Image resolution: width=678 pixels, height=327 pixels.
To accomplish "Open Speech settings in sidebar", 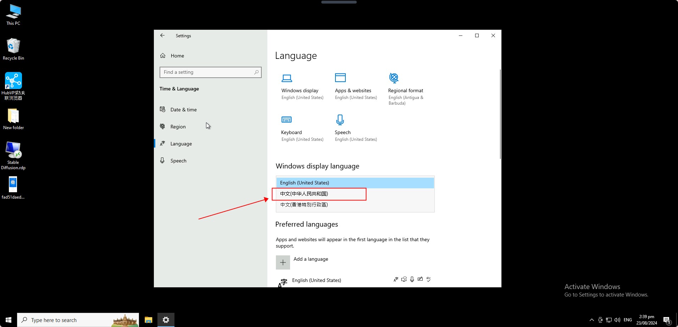I will [x=178, y=161].
